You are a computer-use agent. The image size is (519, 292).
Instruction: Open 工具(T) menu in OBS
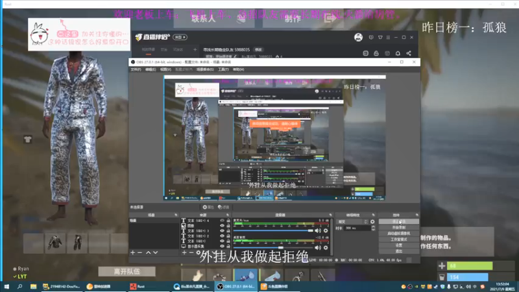223,69
